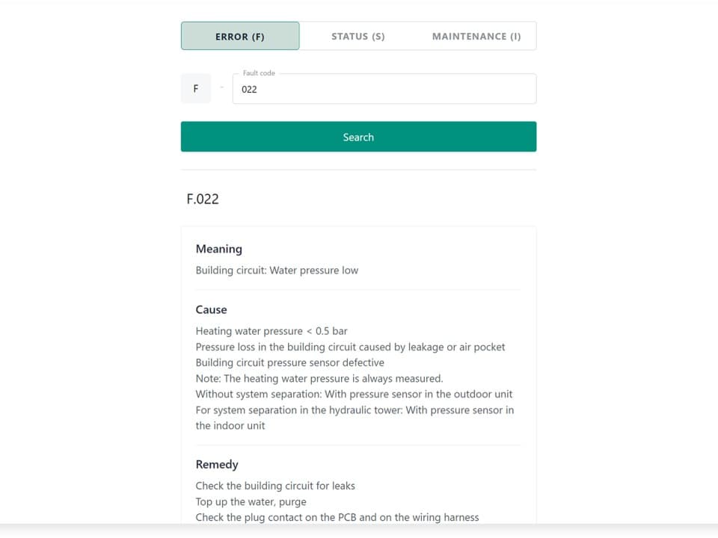Screen dimensions: 718x538
Task: Click the Cause section heading
Action: (x=212, y=309)
